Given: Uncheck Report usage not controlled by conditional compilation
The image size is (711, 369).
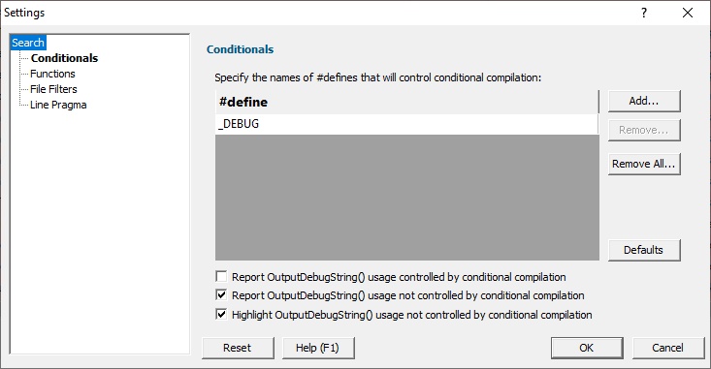Looking at the screenshot, I should (x=221, y=295).
